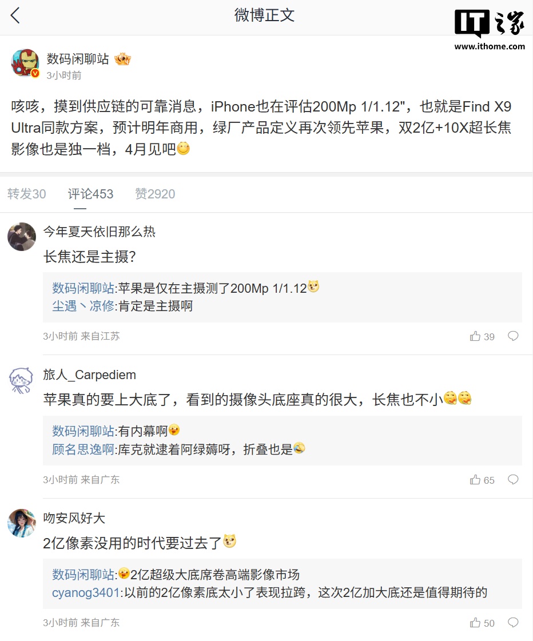Screen dimensions: 533x641
Task: Open 吻安风好大's profile avatar
Action: tap(21, 522)
